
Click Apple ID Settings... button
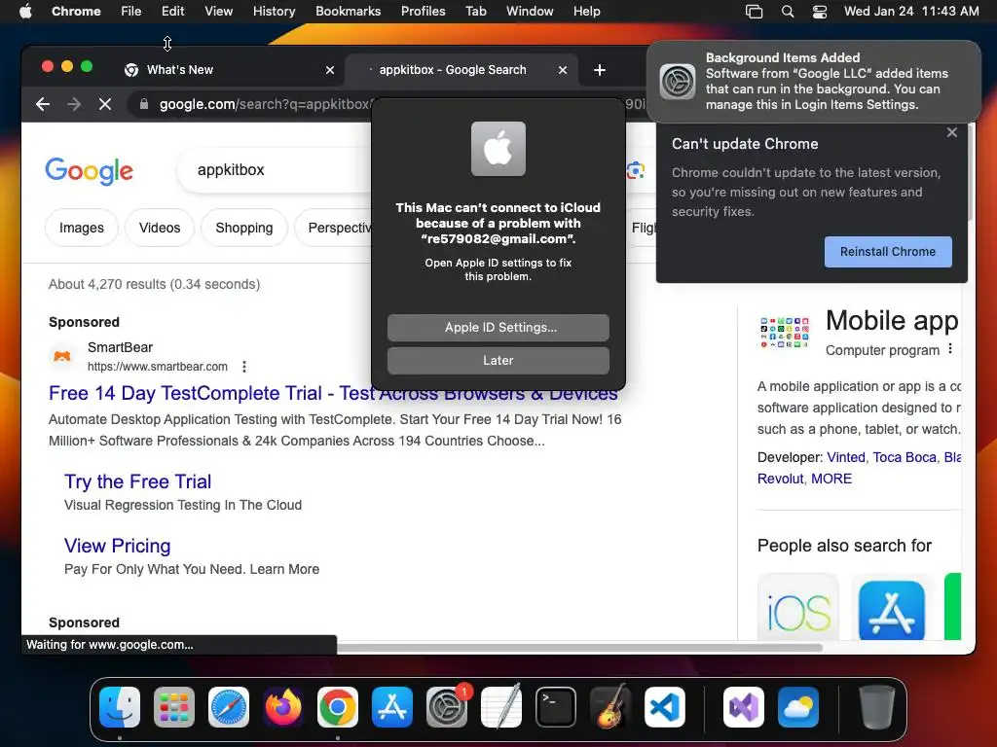point(498,328)
